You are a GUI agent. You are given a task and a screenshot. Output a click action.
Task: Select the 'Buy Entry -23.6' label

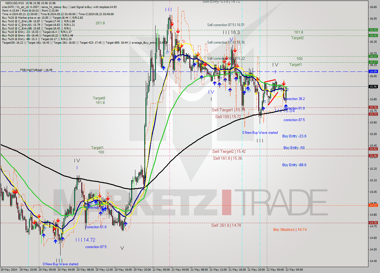click(294, 136)
